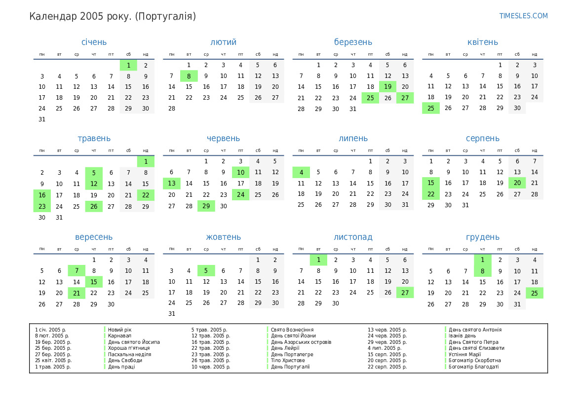The image size is (577, 408).
Task: Click day 31 in травень
Action: point(59,217)
